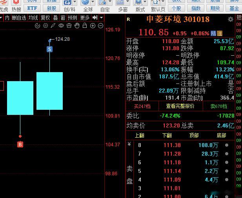Jump to 顶部 of order book
The width and height of the screenshot is (242, 198).
click(x=194, y=136)
